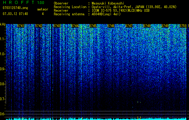
Task: Click the 1.0 kHz axis label
Action: (3, 54)
